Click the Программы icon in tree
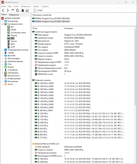 6,73
